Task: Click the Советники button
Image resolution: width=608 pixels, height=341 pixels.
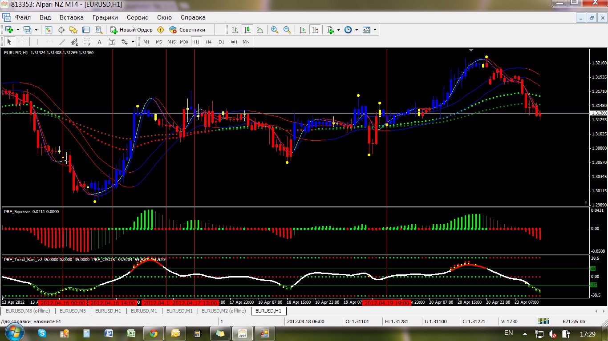Action: pyautogui.click(x=188, y=30)
